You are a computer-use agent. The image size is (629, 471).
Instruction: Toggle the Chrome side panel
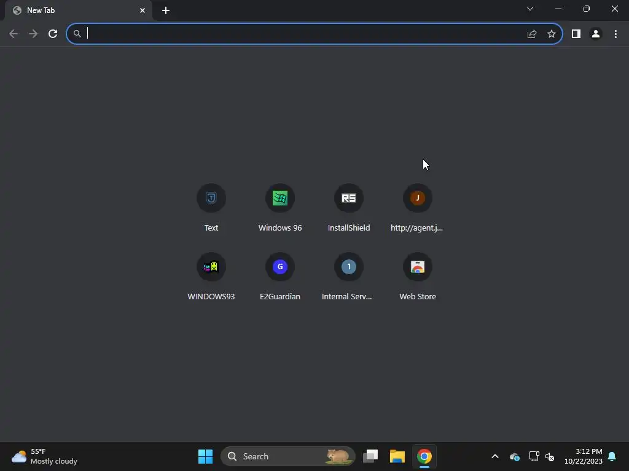click(x=576, y=34)
